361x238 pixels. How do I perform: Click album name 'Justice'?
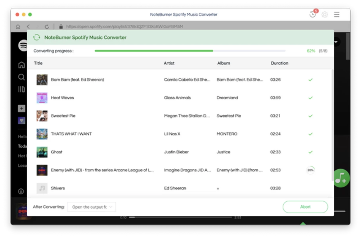click(223, 152)
